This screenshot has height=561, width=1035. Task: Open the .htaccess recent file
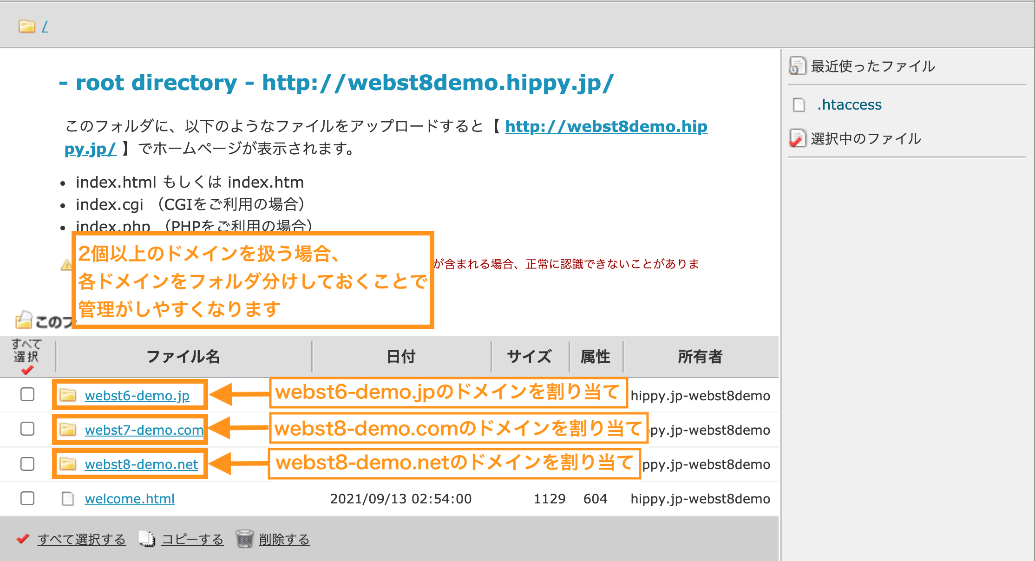[x=849, y=105]
